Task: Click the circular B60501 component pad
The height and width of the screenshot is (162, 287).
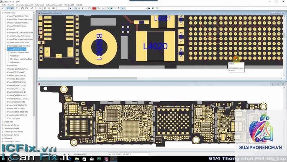Action: pyautogui.click(x=99, y=47)
